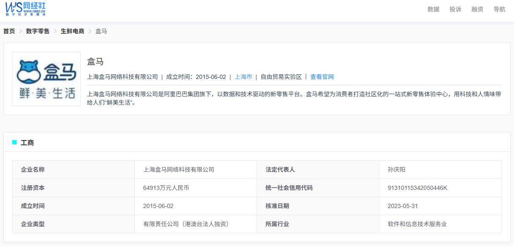Image resolution: width=514 pixels, height=246 pixels.
Task: Click 自由贸易实验区 text
Action: point(281,77)
